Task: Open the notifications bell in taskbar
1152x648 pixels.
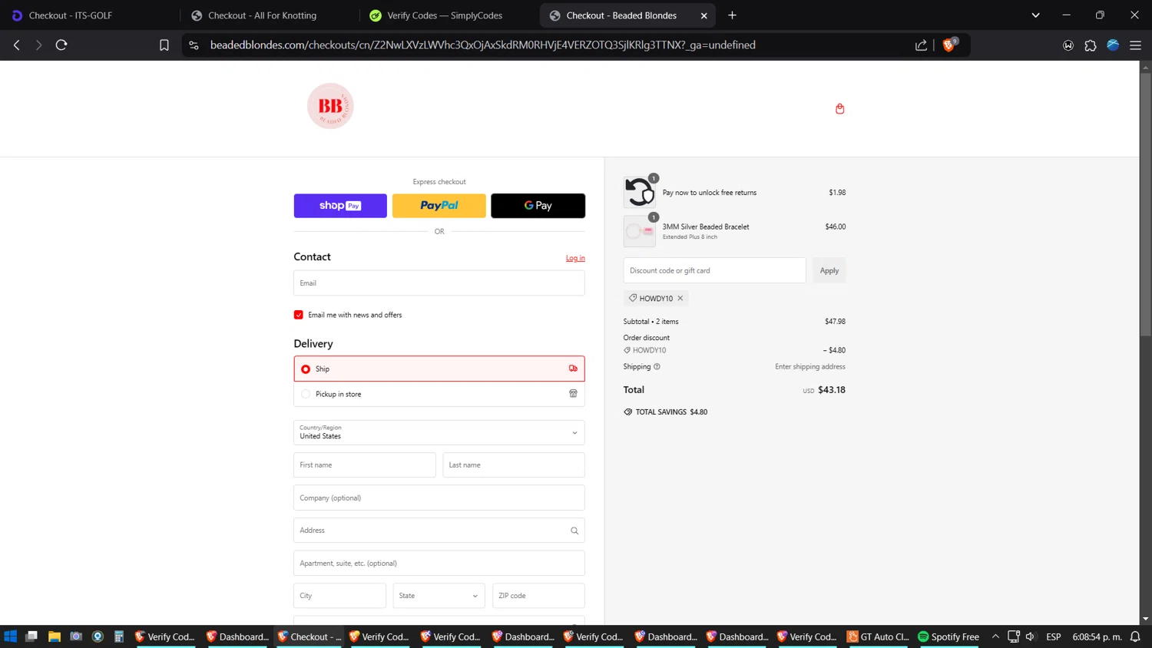Action: coord(1135,636)
